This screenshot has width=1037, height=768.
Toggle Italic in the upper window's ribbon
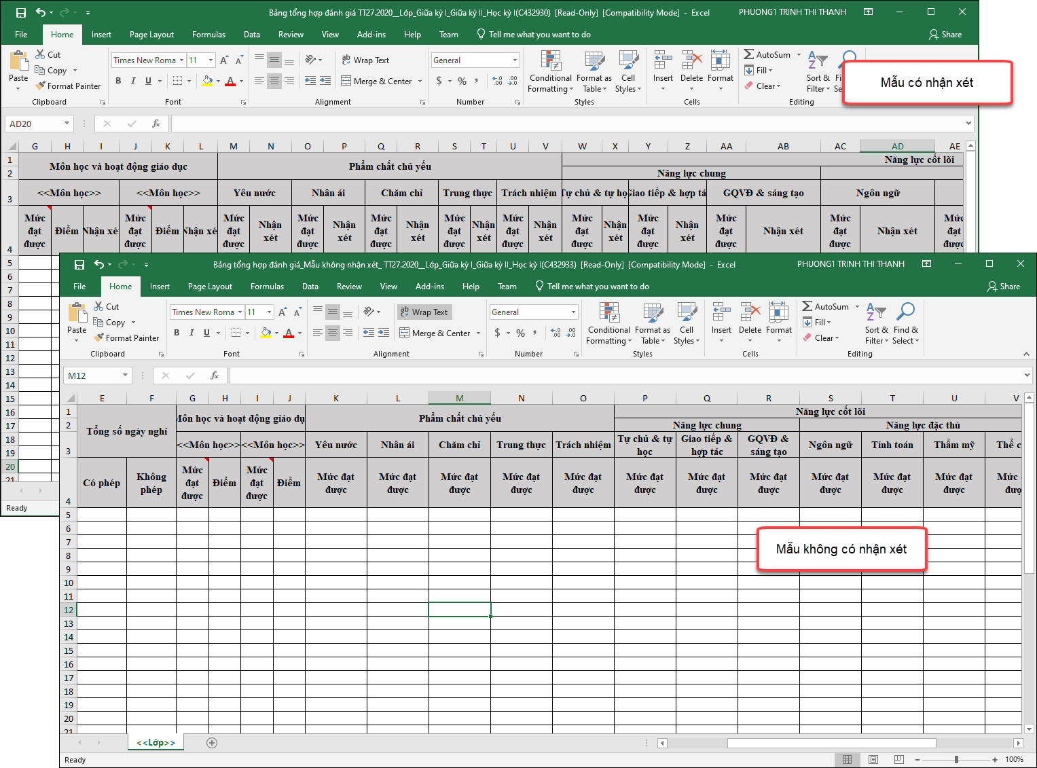(133, 81)
